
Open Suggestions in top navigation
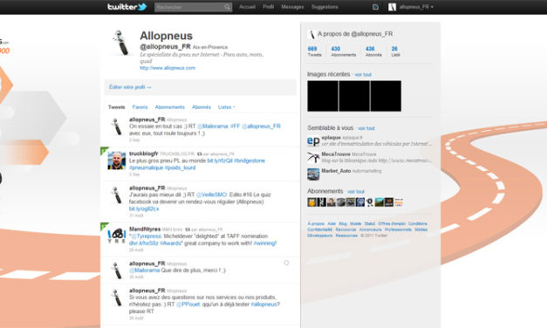pyautogui.click(x=325, y=7)
